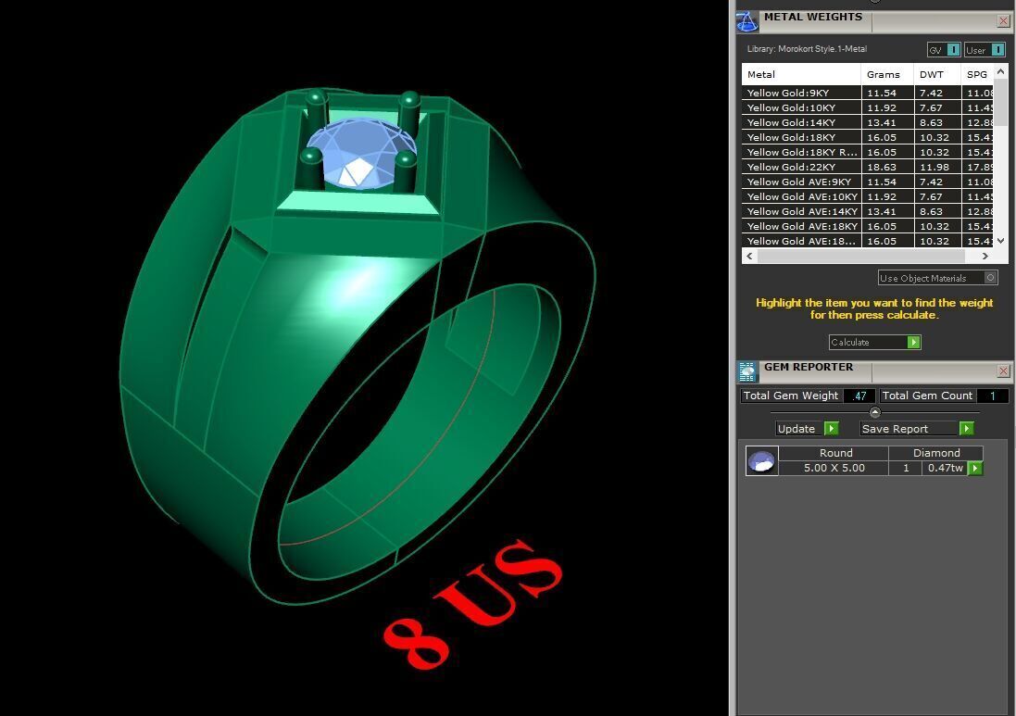
Task: Select Yellow Gold AVE:18... last row
Action: coord(868,241)
